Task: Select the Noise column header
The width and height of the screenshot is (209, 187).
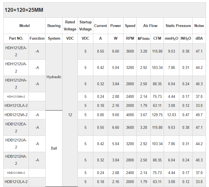Action: [199, 26]
